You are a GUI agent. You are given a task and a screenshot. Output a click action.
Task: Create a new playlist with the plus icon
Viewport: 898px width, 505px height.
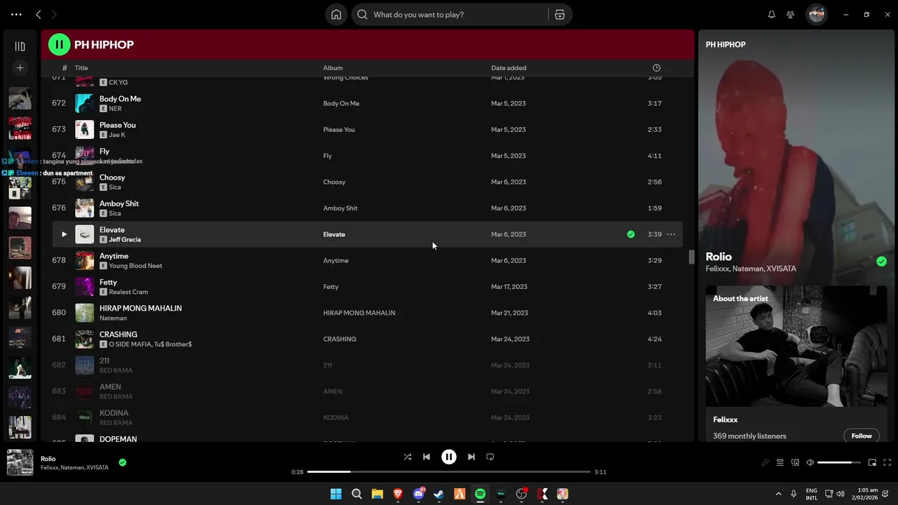(x=20, y=68)
